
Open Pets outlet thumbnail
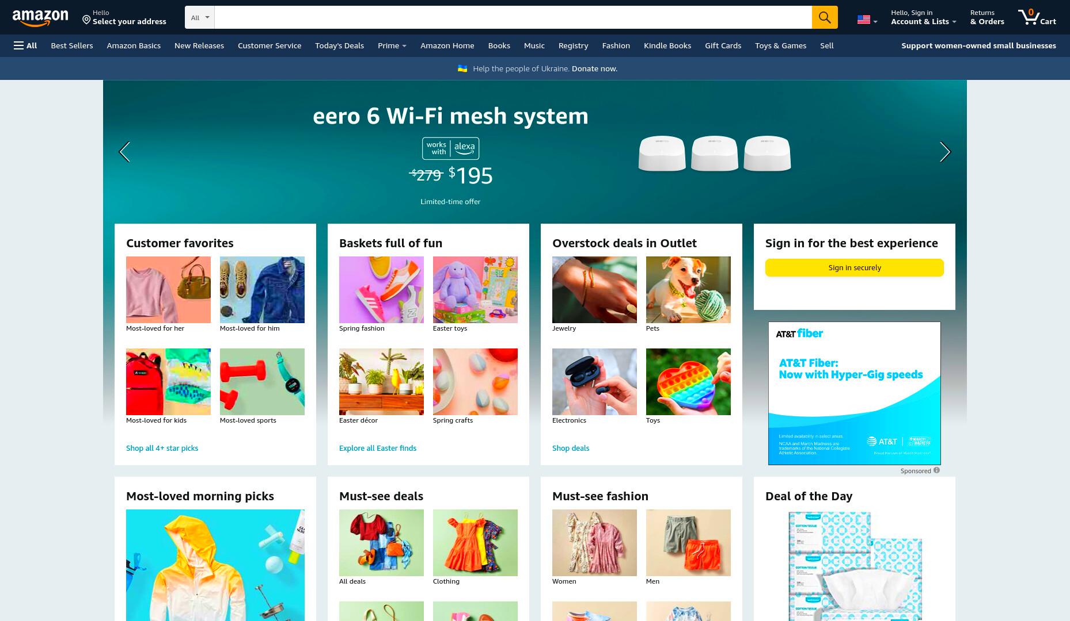(x=688, y=290)
